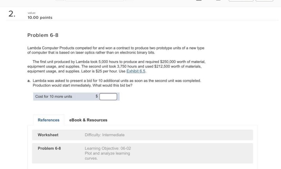Click the part a question text
Image resolution: width=281 pixels, height=169 pixels.
coord(114,83)
